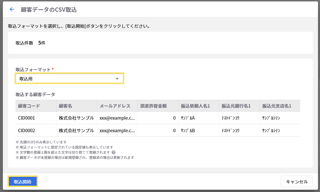Image resolution: width=320 pixels, height=192 pixels.
Task: Select the ｻﾝﾌﾟﾙB payer name cell
Action: tap(188, 130)
